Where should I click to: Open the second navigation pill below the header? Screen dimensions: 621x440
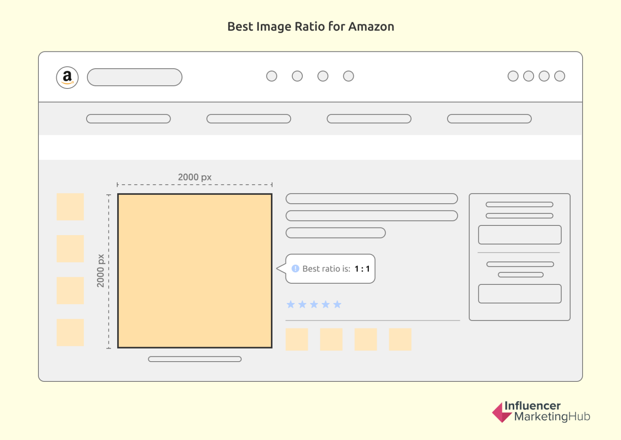249,118
